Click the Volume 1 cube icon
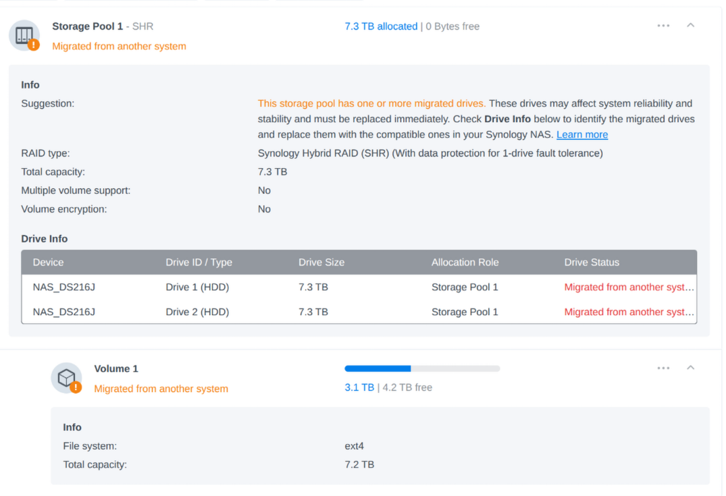726x496 pixels. (66, 377)
